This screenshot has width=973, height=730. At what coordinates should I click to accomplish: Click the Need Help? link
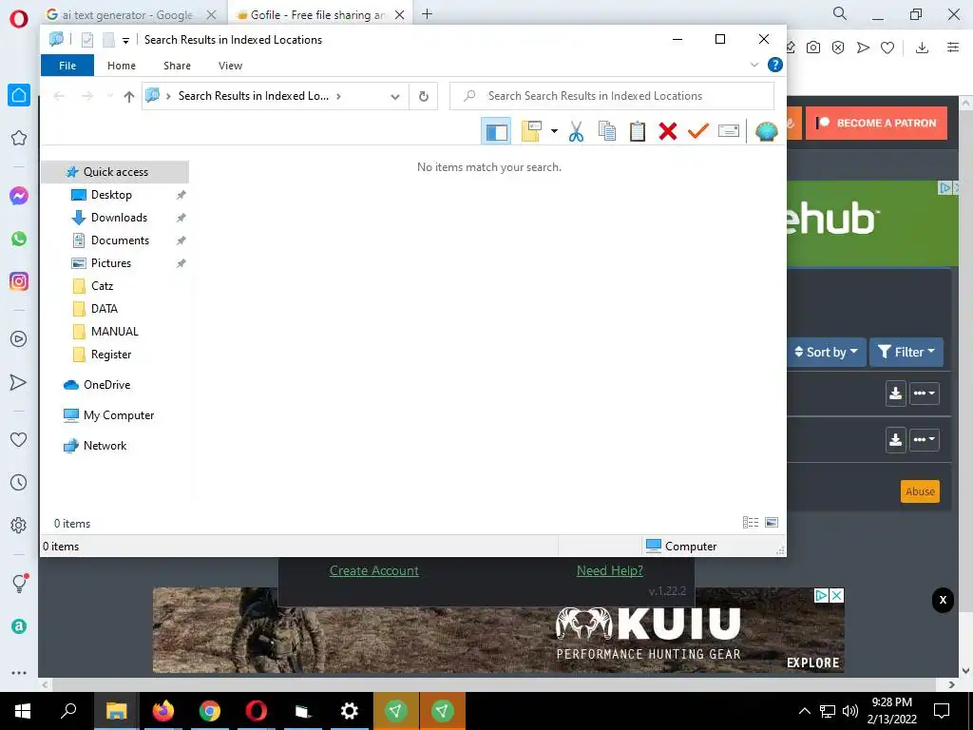coord(609,570)
